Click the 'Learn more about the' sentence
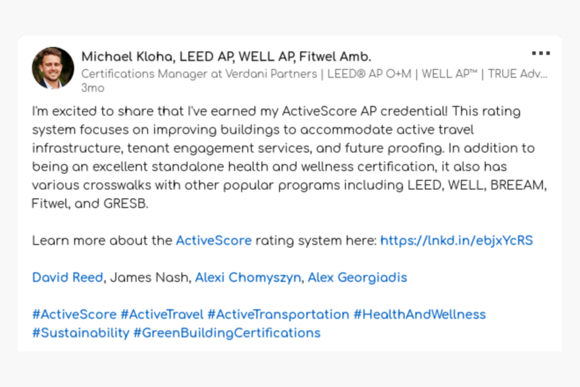Image resolution: width=580 pixels, height=387 pixels. click(102, 241)
